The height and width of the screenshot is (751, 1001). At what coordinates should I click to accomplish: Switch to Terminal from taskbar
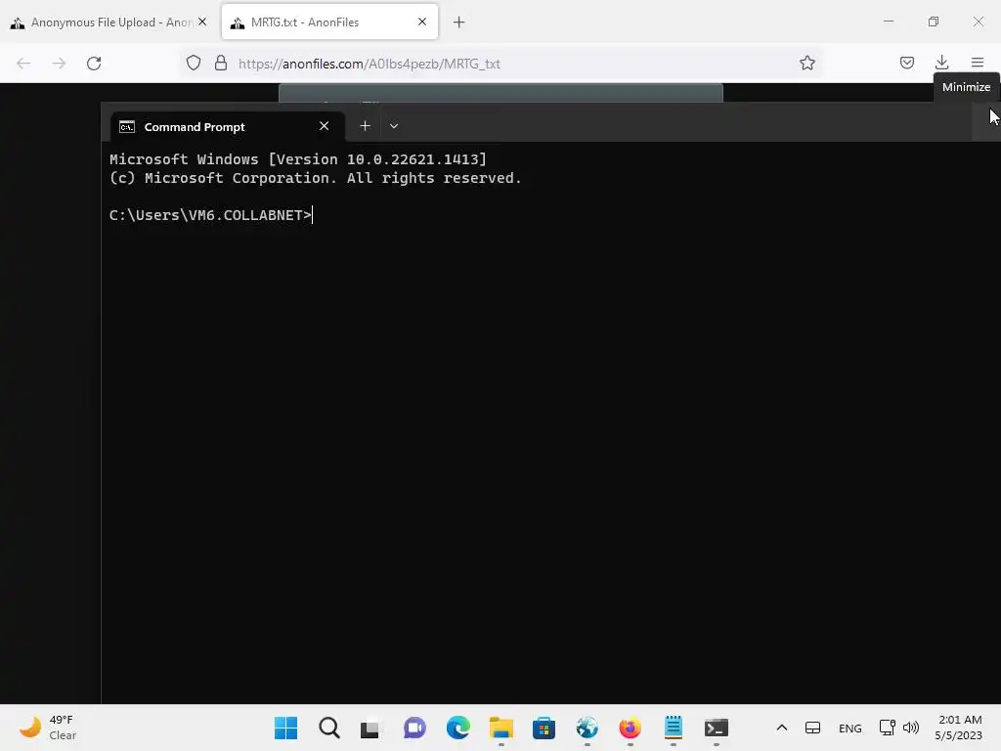click(x=717, y=728)
